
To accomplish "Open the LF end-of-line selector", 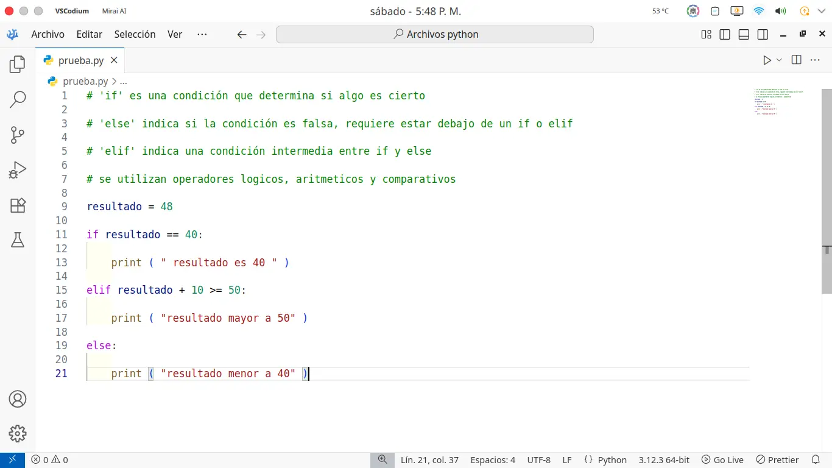I will click(x=567, y=460).
